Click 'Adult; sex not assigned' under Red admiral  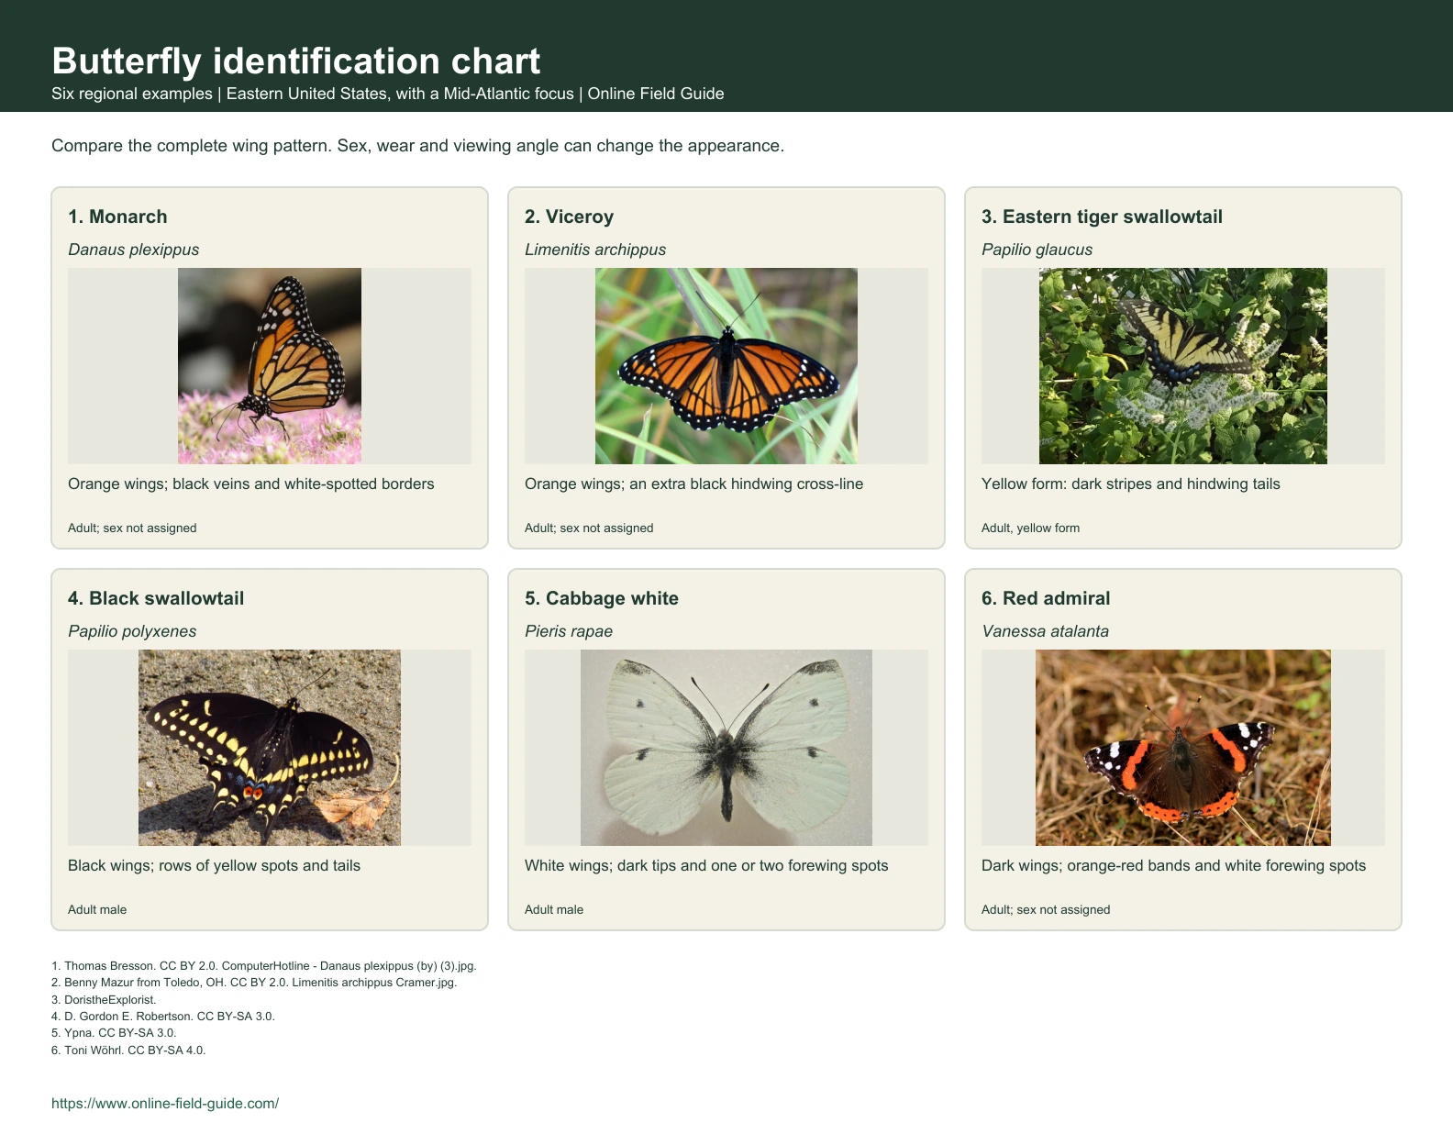point(1046,909)
